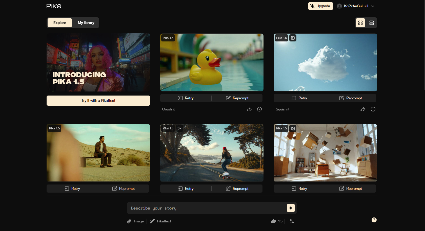Image resolution: width=425 pixels, height=231 pixels.
Task: Switch to list view layout
Action: [372, 23]
